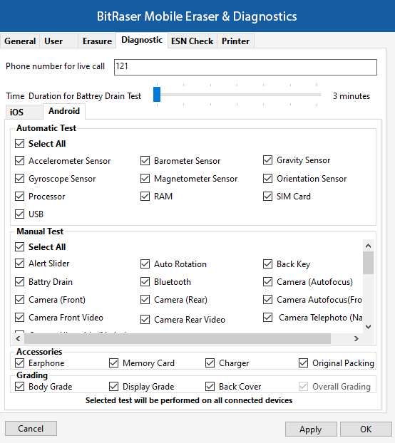Toggle Camera Autofocus(Fro checkbox

coord(268,299)
